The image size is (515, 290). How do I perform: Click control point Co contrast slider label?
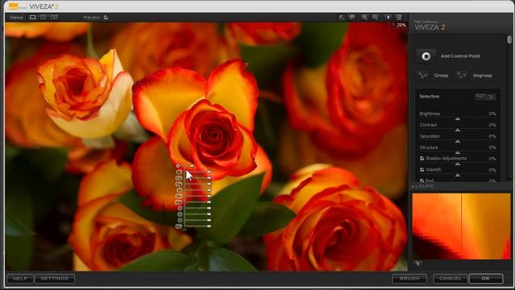pyautogui.click(x=179, y=178)
